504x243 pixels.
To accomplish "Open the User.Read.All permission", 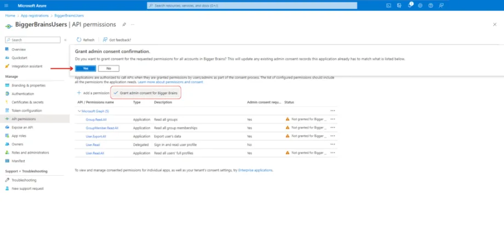I will [95, 153].
